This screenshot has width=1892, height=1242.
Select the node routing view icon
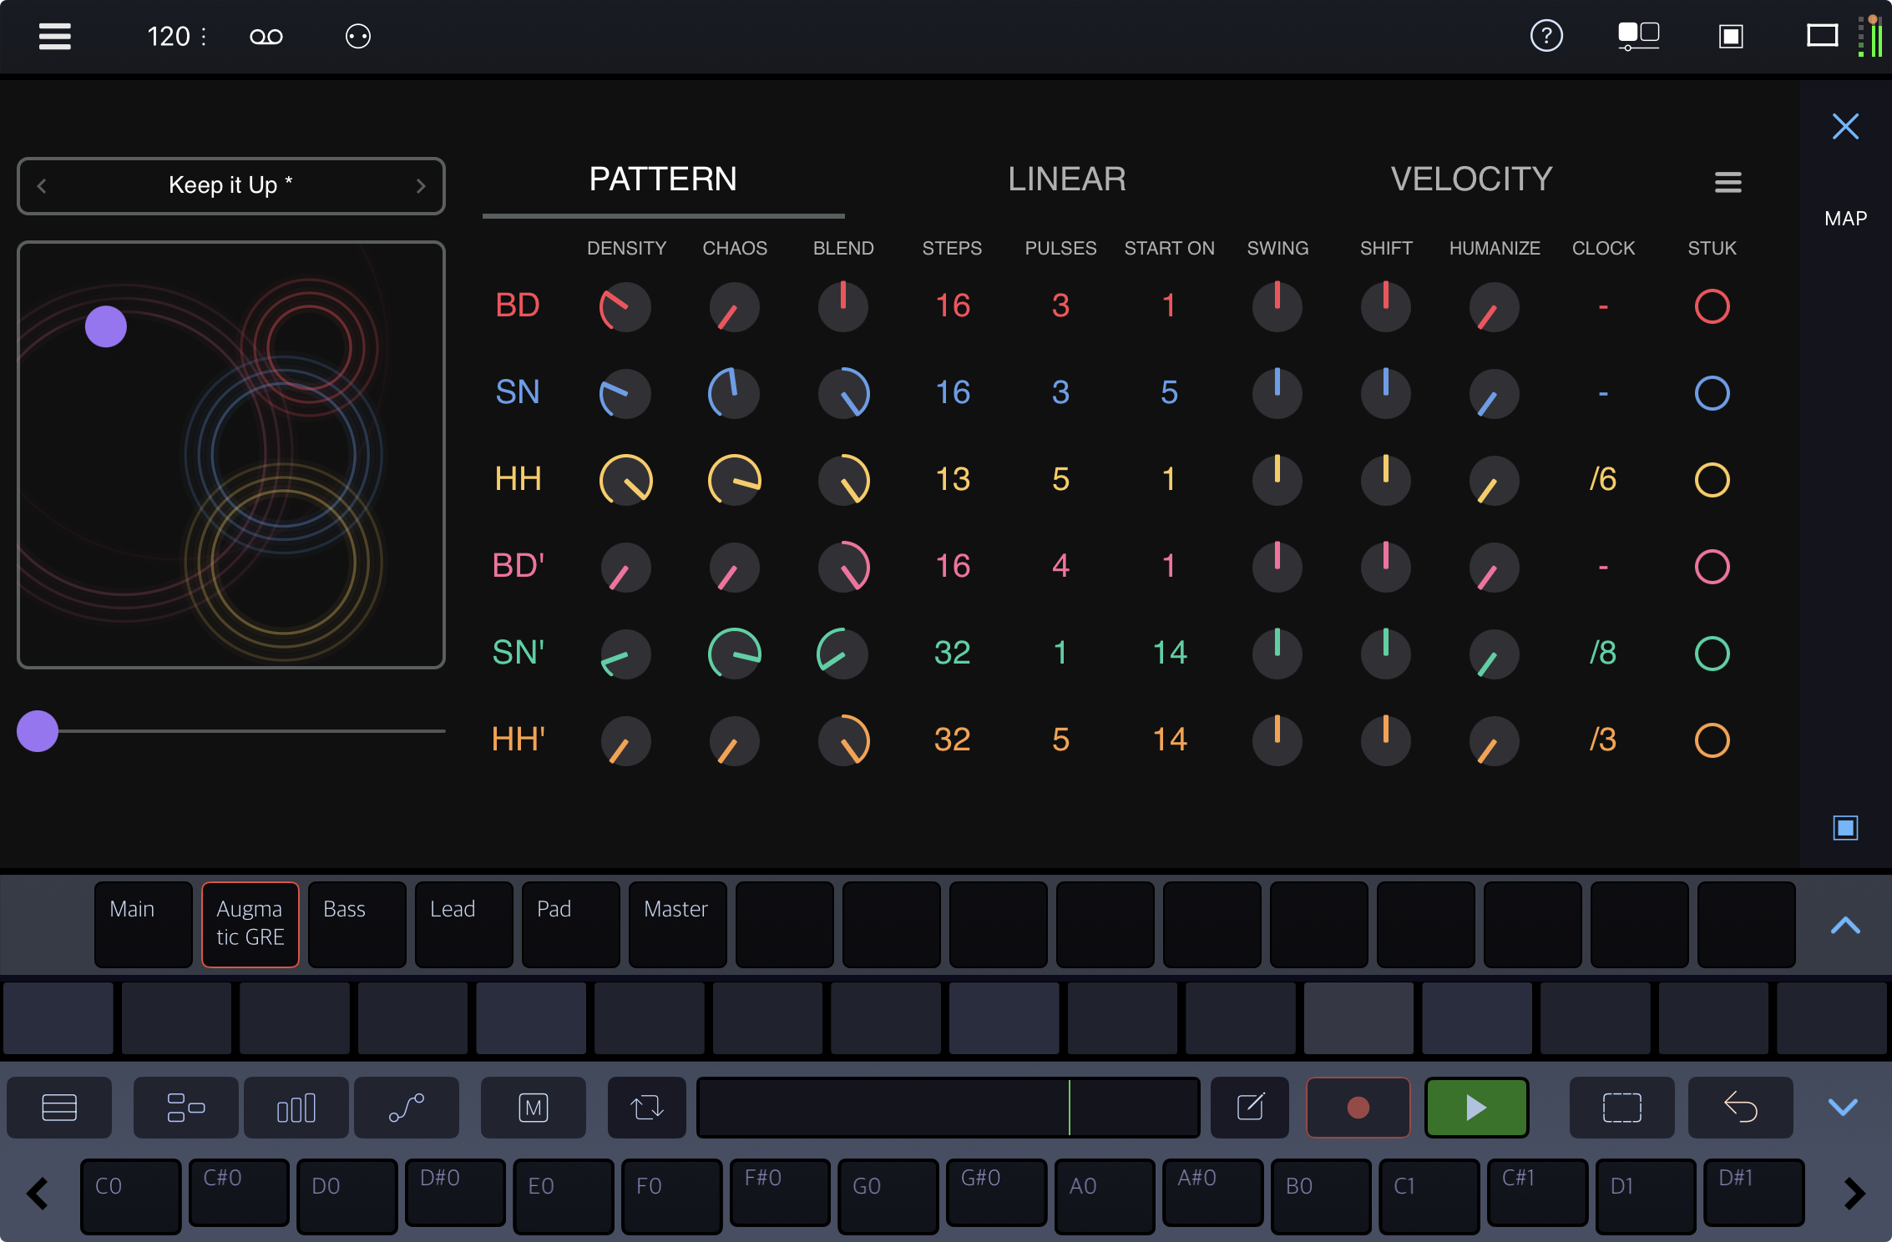click(x=185, y=1108)
